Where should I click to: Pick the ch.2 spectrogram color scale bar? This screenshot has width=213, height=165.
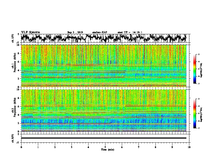pyautogui.click(x=194, y=114)
